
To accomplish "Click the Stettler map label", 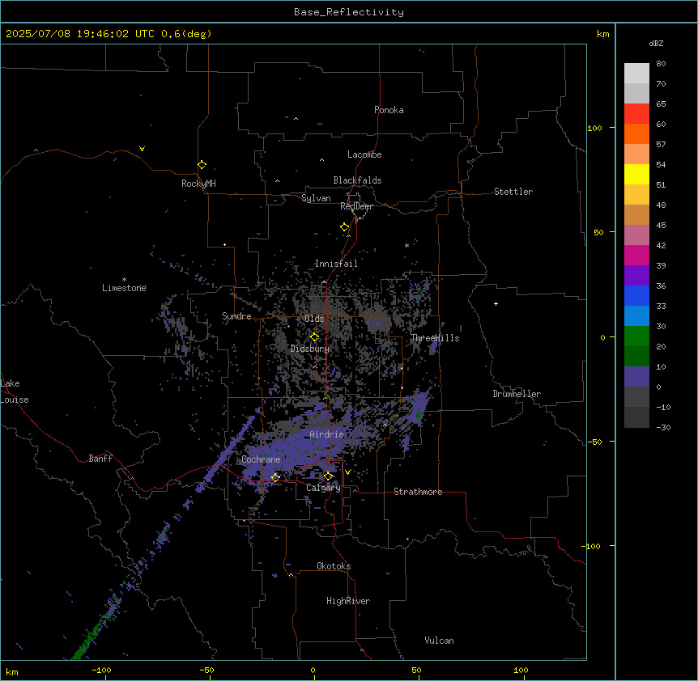I will [x=513, y=192].
